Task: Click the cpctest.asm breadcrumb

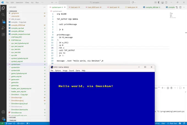Action: (x=57, y=11)
